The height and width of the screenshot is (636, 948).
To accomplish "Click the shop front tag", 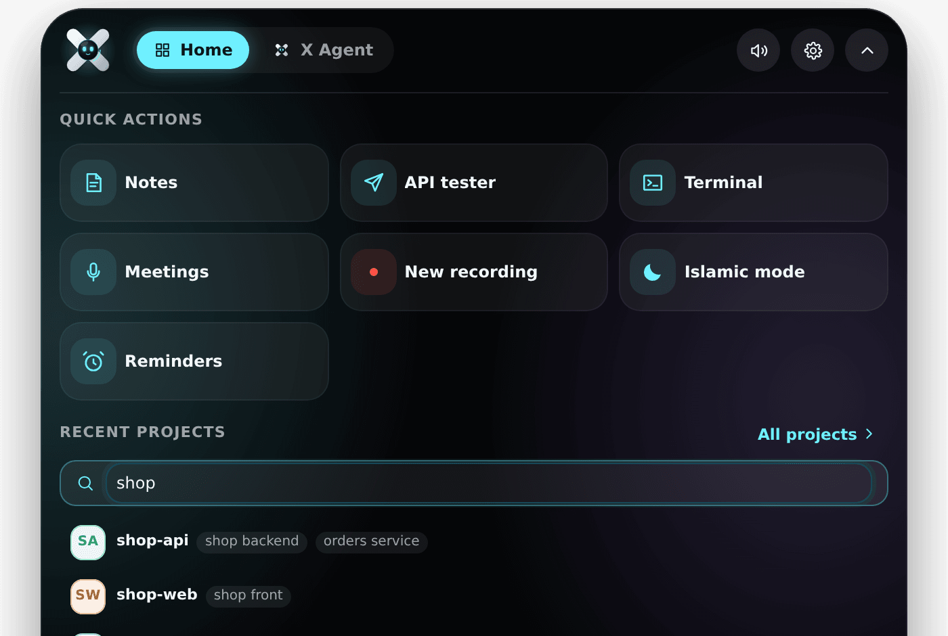I will [249, 595].
